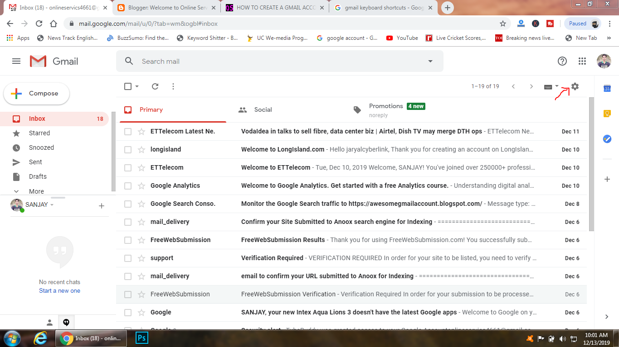Open Gmail Help
Viewport: 619px width, 347px height.
(x=562, y=61)
